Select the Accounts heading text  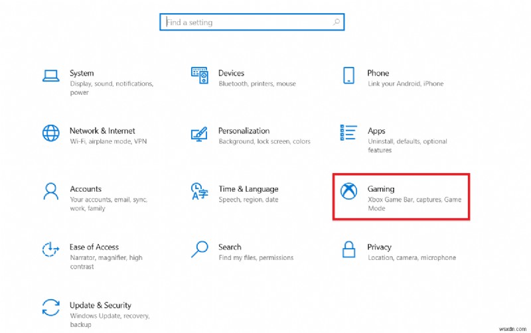86,189
